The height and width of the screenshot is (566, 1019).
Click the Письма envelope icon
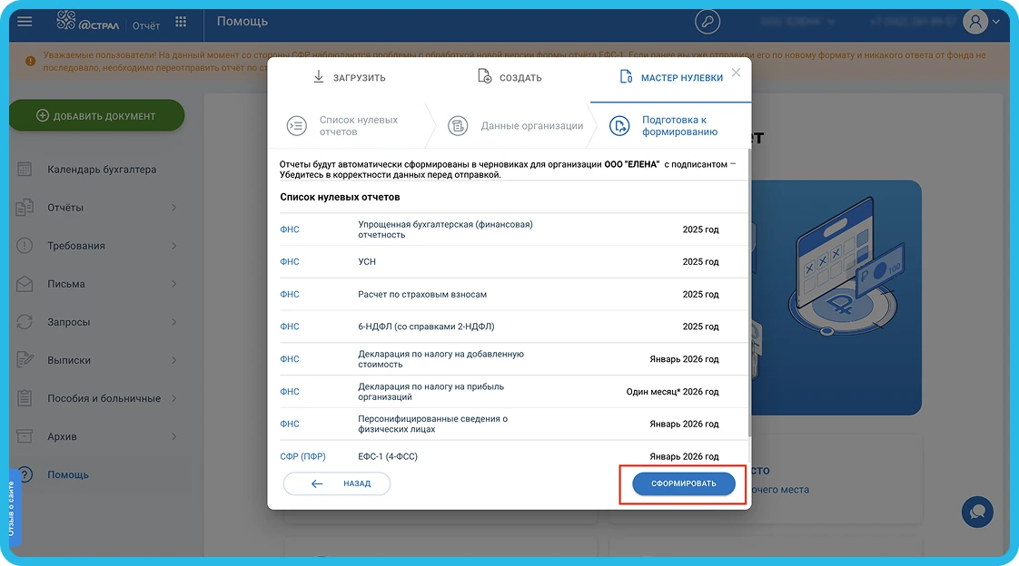[25, 284]
